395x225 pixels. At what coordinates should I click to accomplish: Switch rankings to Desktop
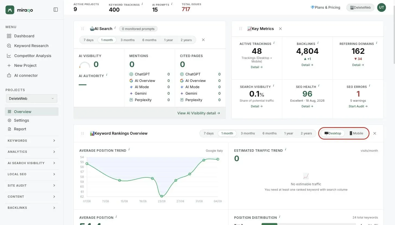333,133
